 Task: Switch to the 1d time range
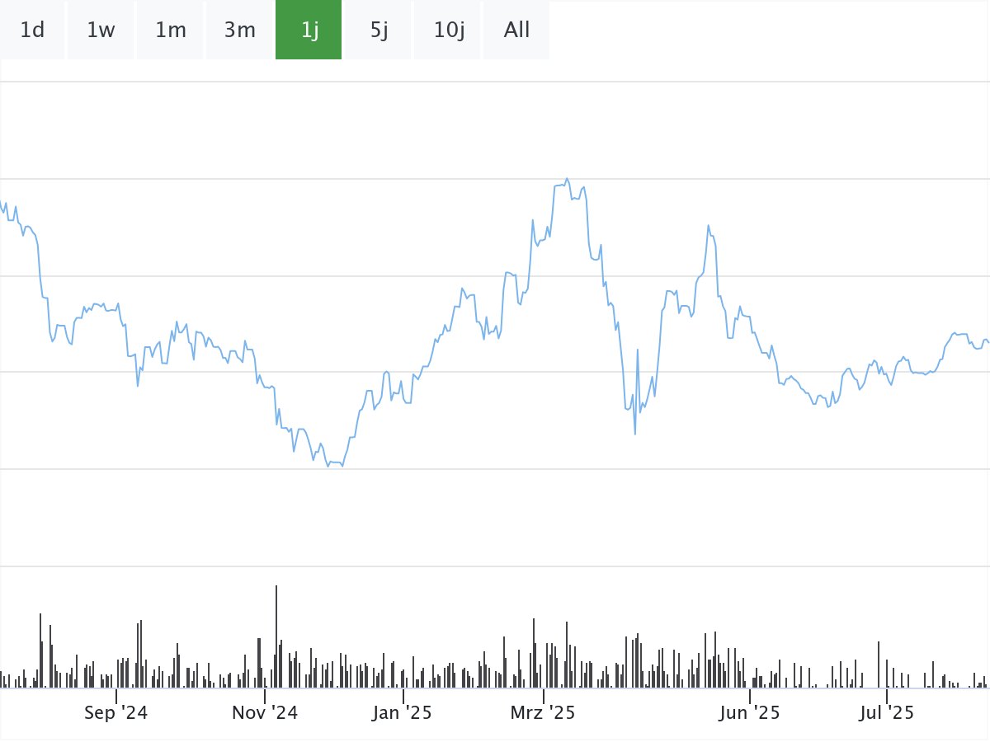tap(32, 31)
